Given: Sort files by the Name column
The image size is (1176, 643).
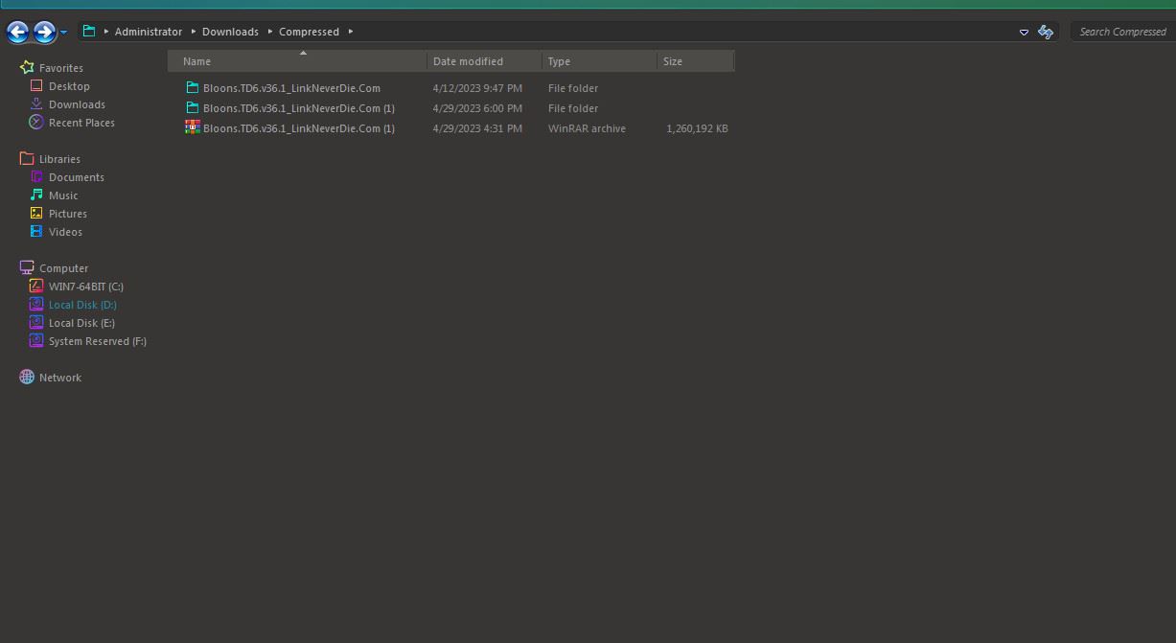Looking at the screenshot, I should (297, 61).
